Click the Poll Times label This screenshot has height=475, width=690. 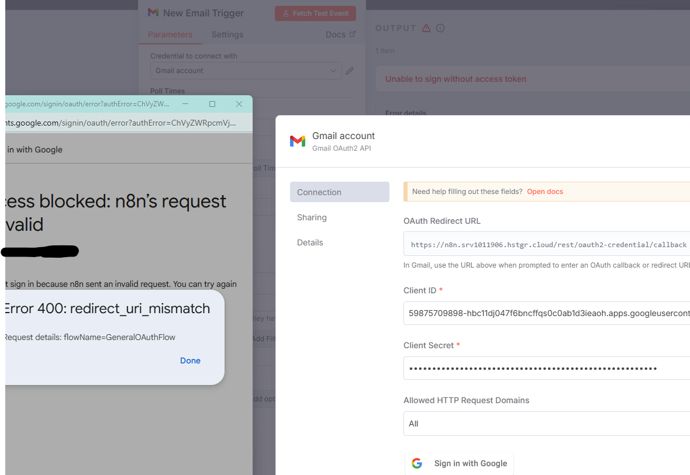coord(168,91)
